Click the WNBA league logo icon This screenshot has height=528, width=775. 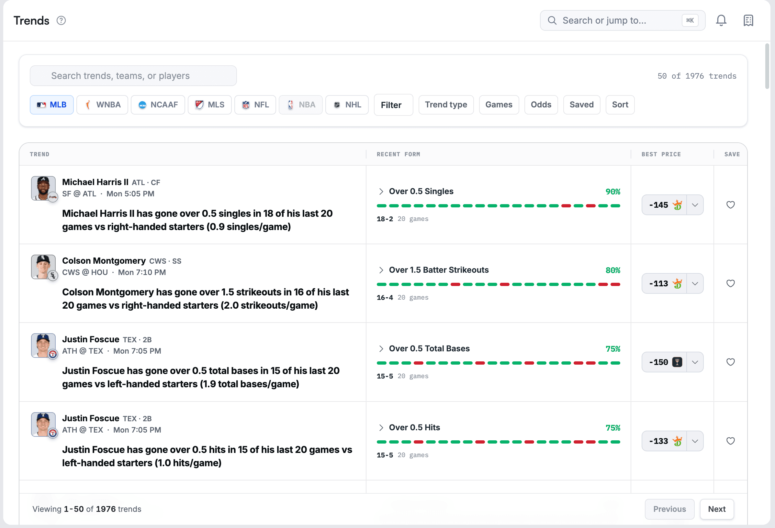(88, 105)
